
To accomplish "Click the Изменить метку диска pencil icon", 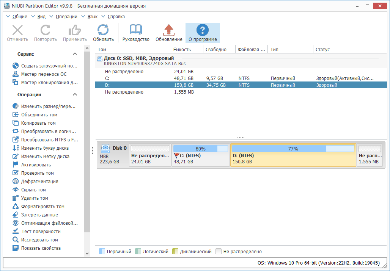I will 16,156.
